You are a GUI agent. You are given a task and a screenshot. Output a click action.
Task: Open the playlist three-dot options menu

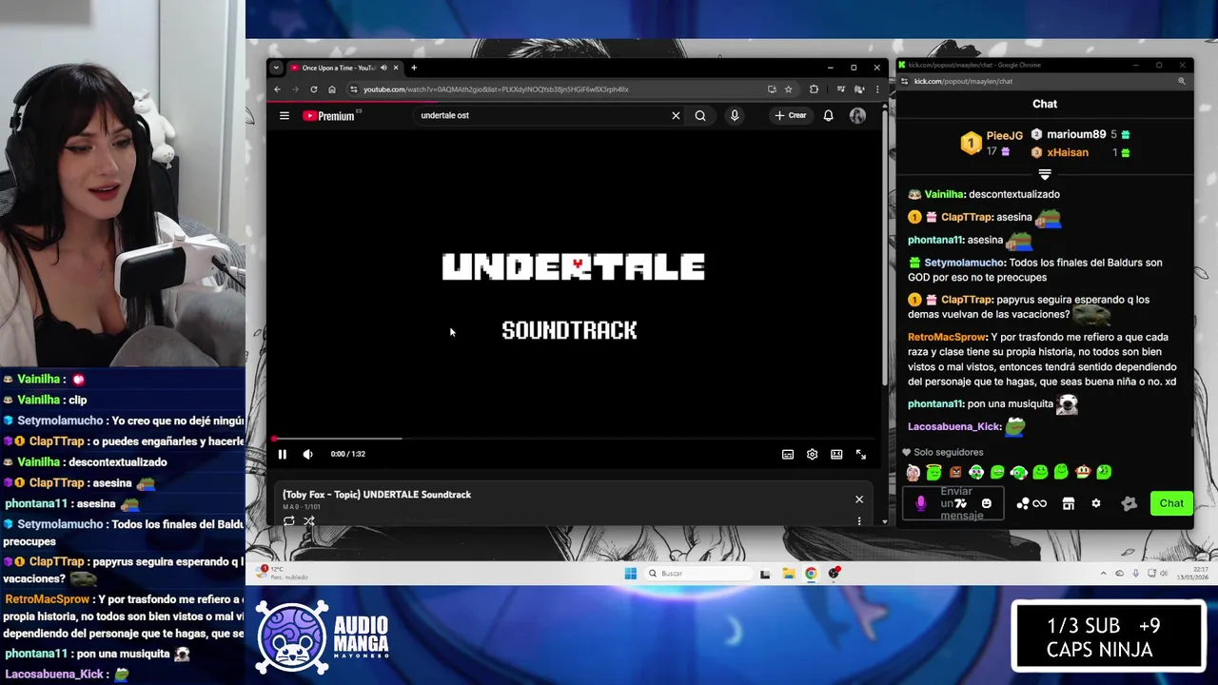(x=859, y=521)
